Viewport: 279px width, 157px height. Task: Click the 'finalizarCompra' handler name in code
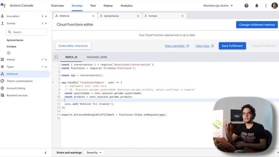(x=92, y=82)
